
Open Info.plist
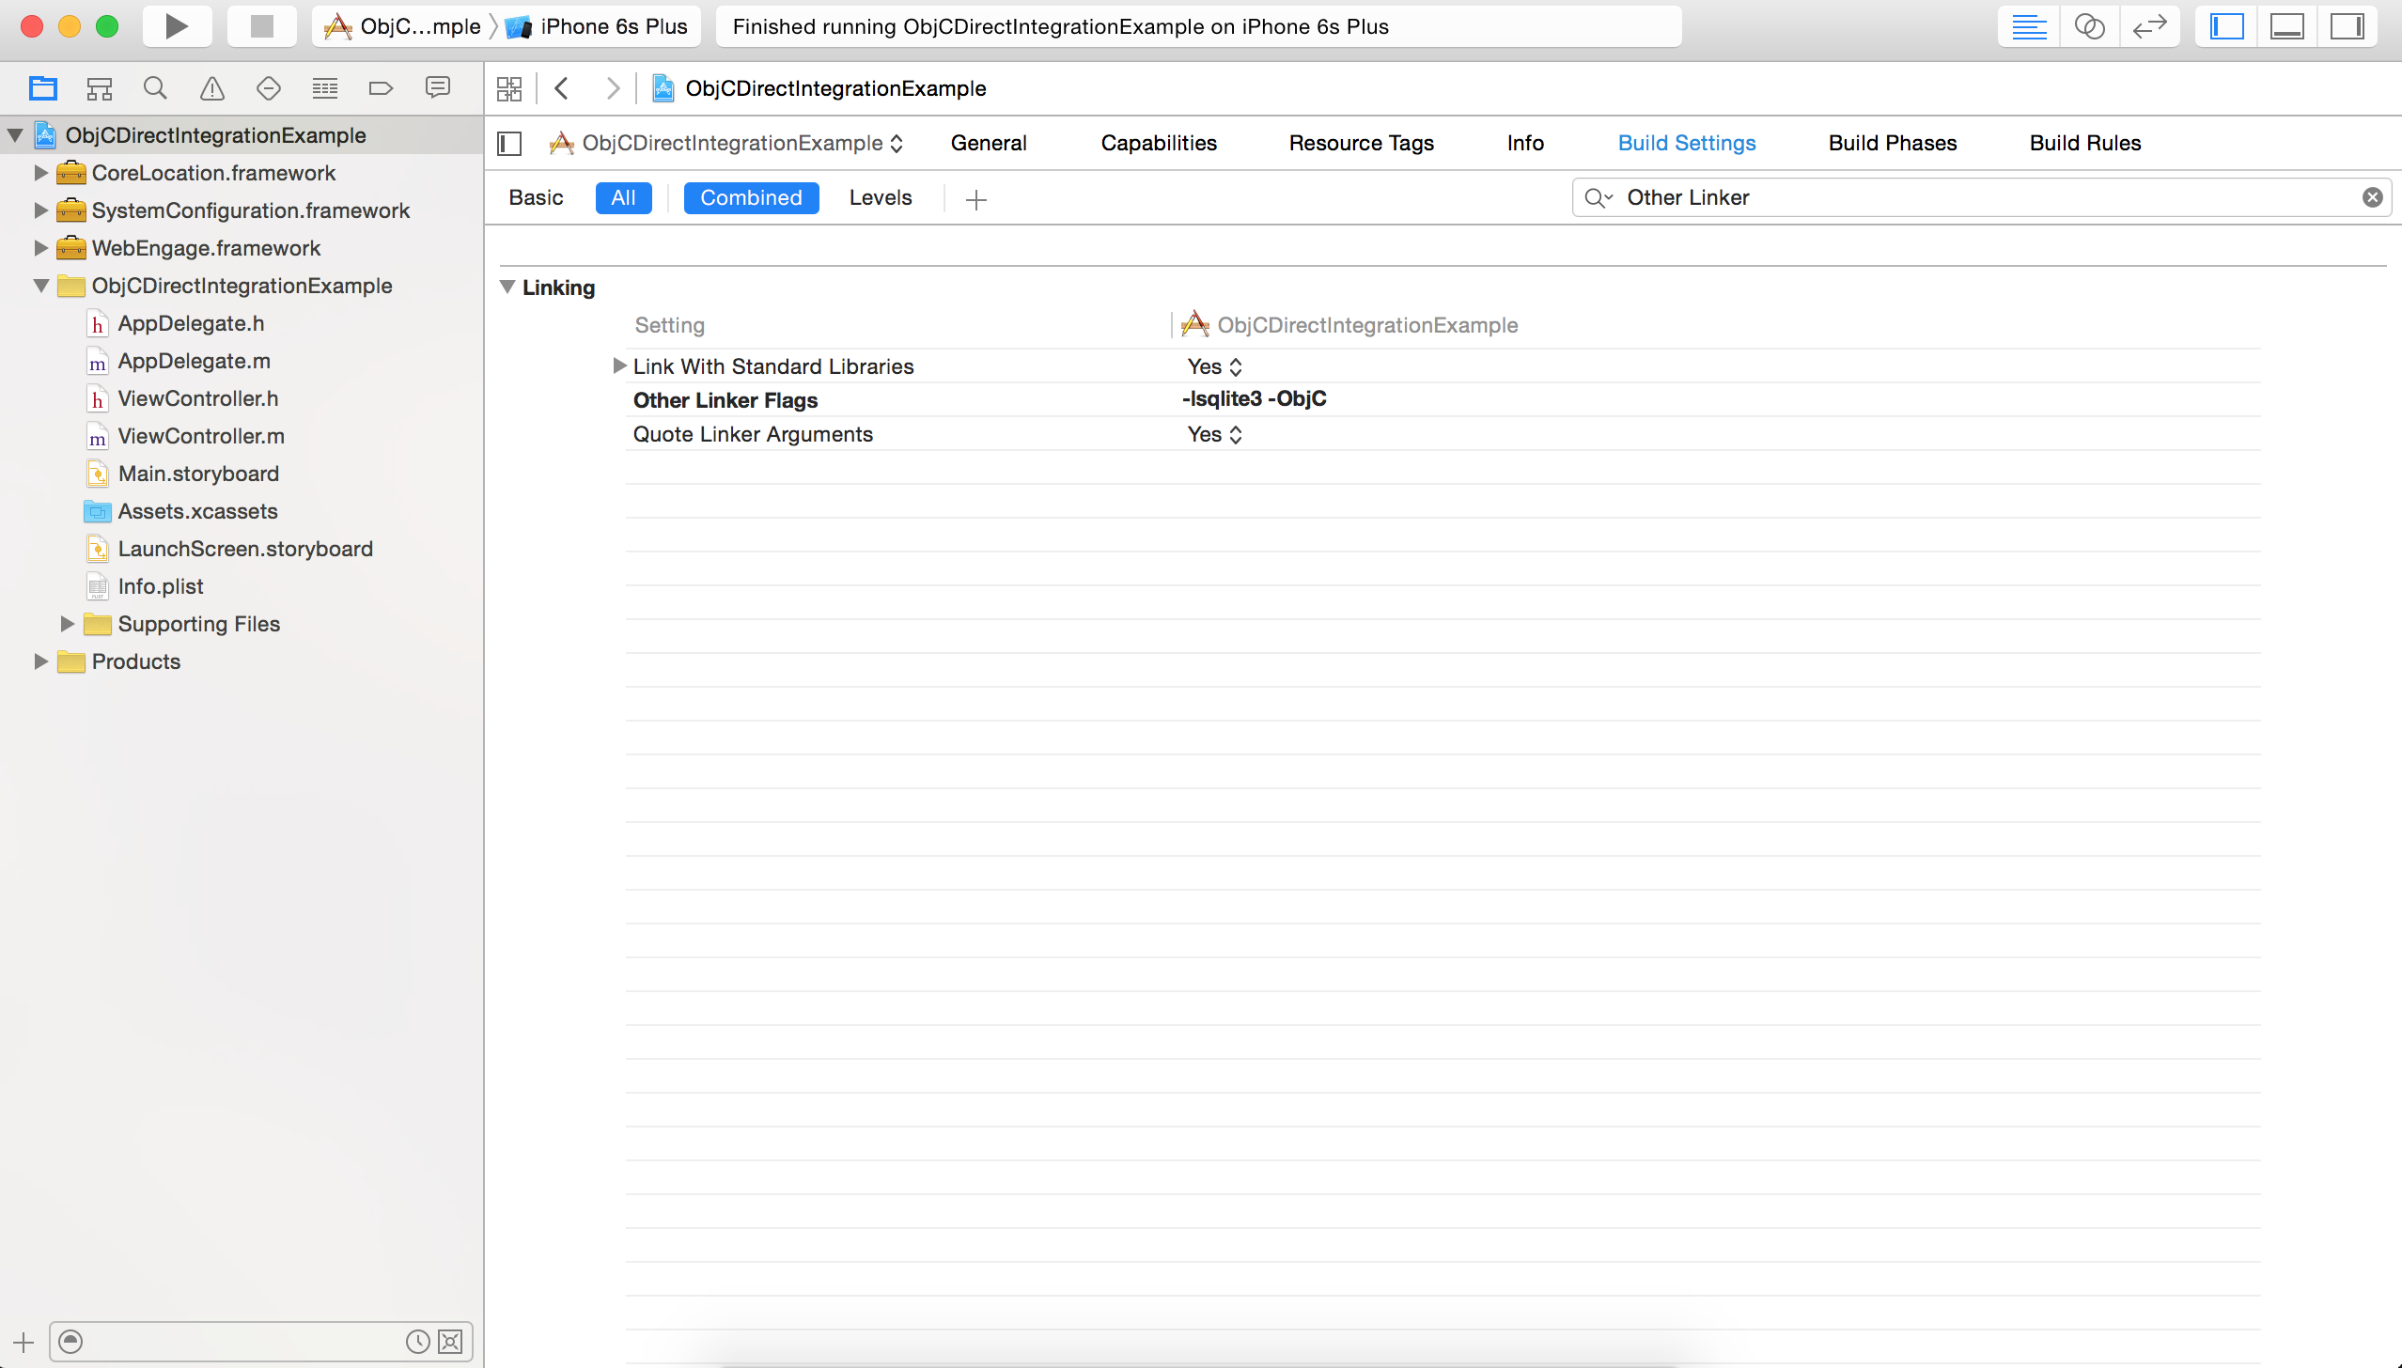click(x=160, y=586)
